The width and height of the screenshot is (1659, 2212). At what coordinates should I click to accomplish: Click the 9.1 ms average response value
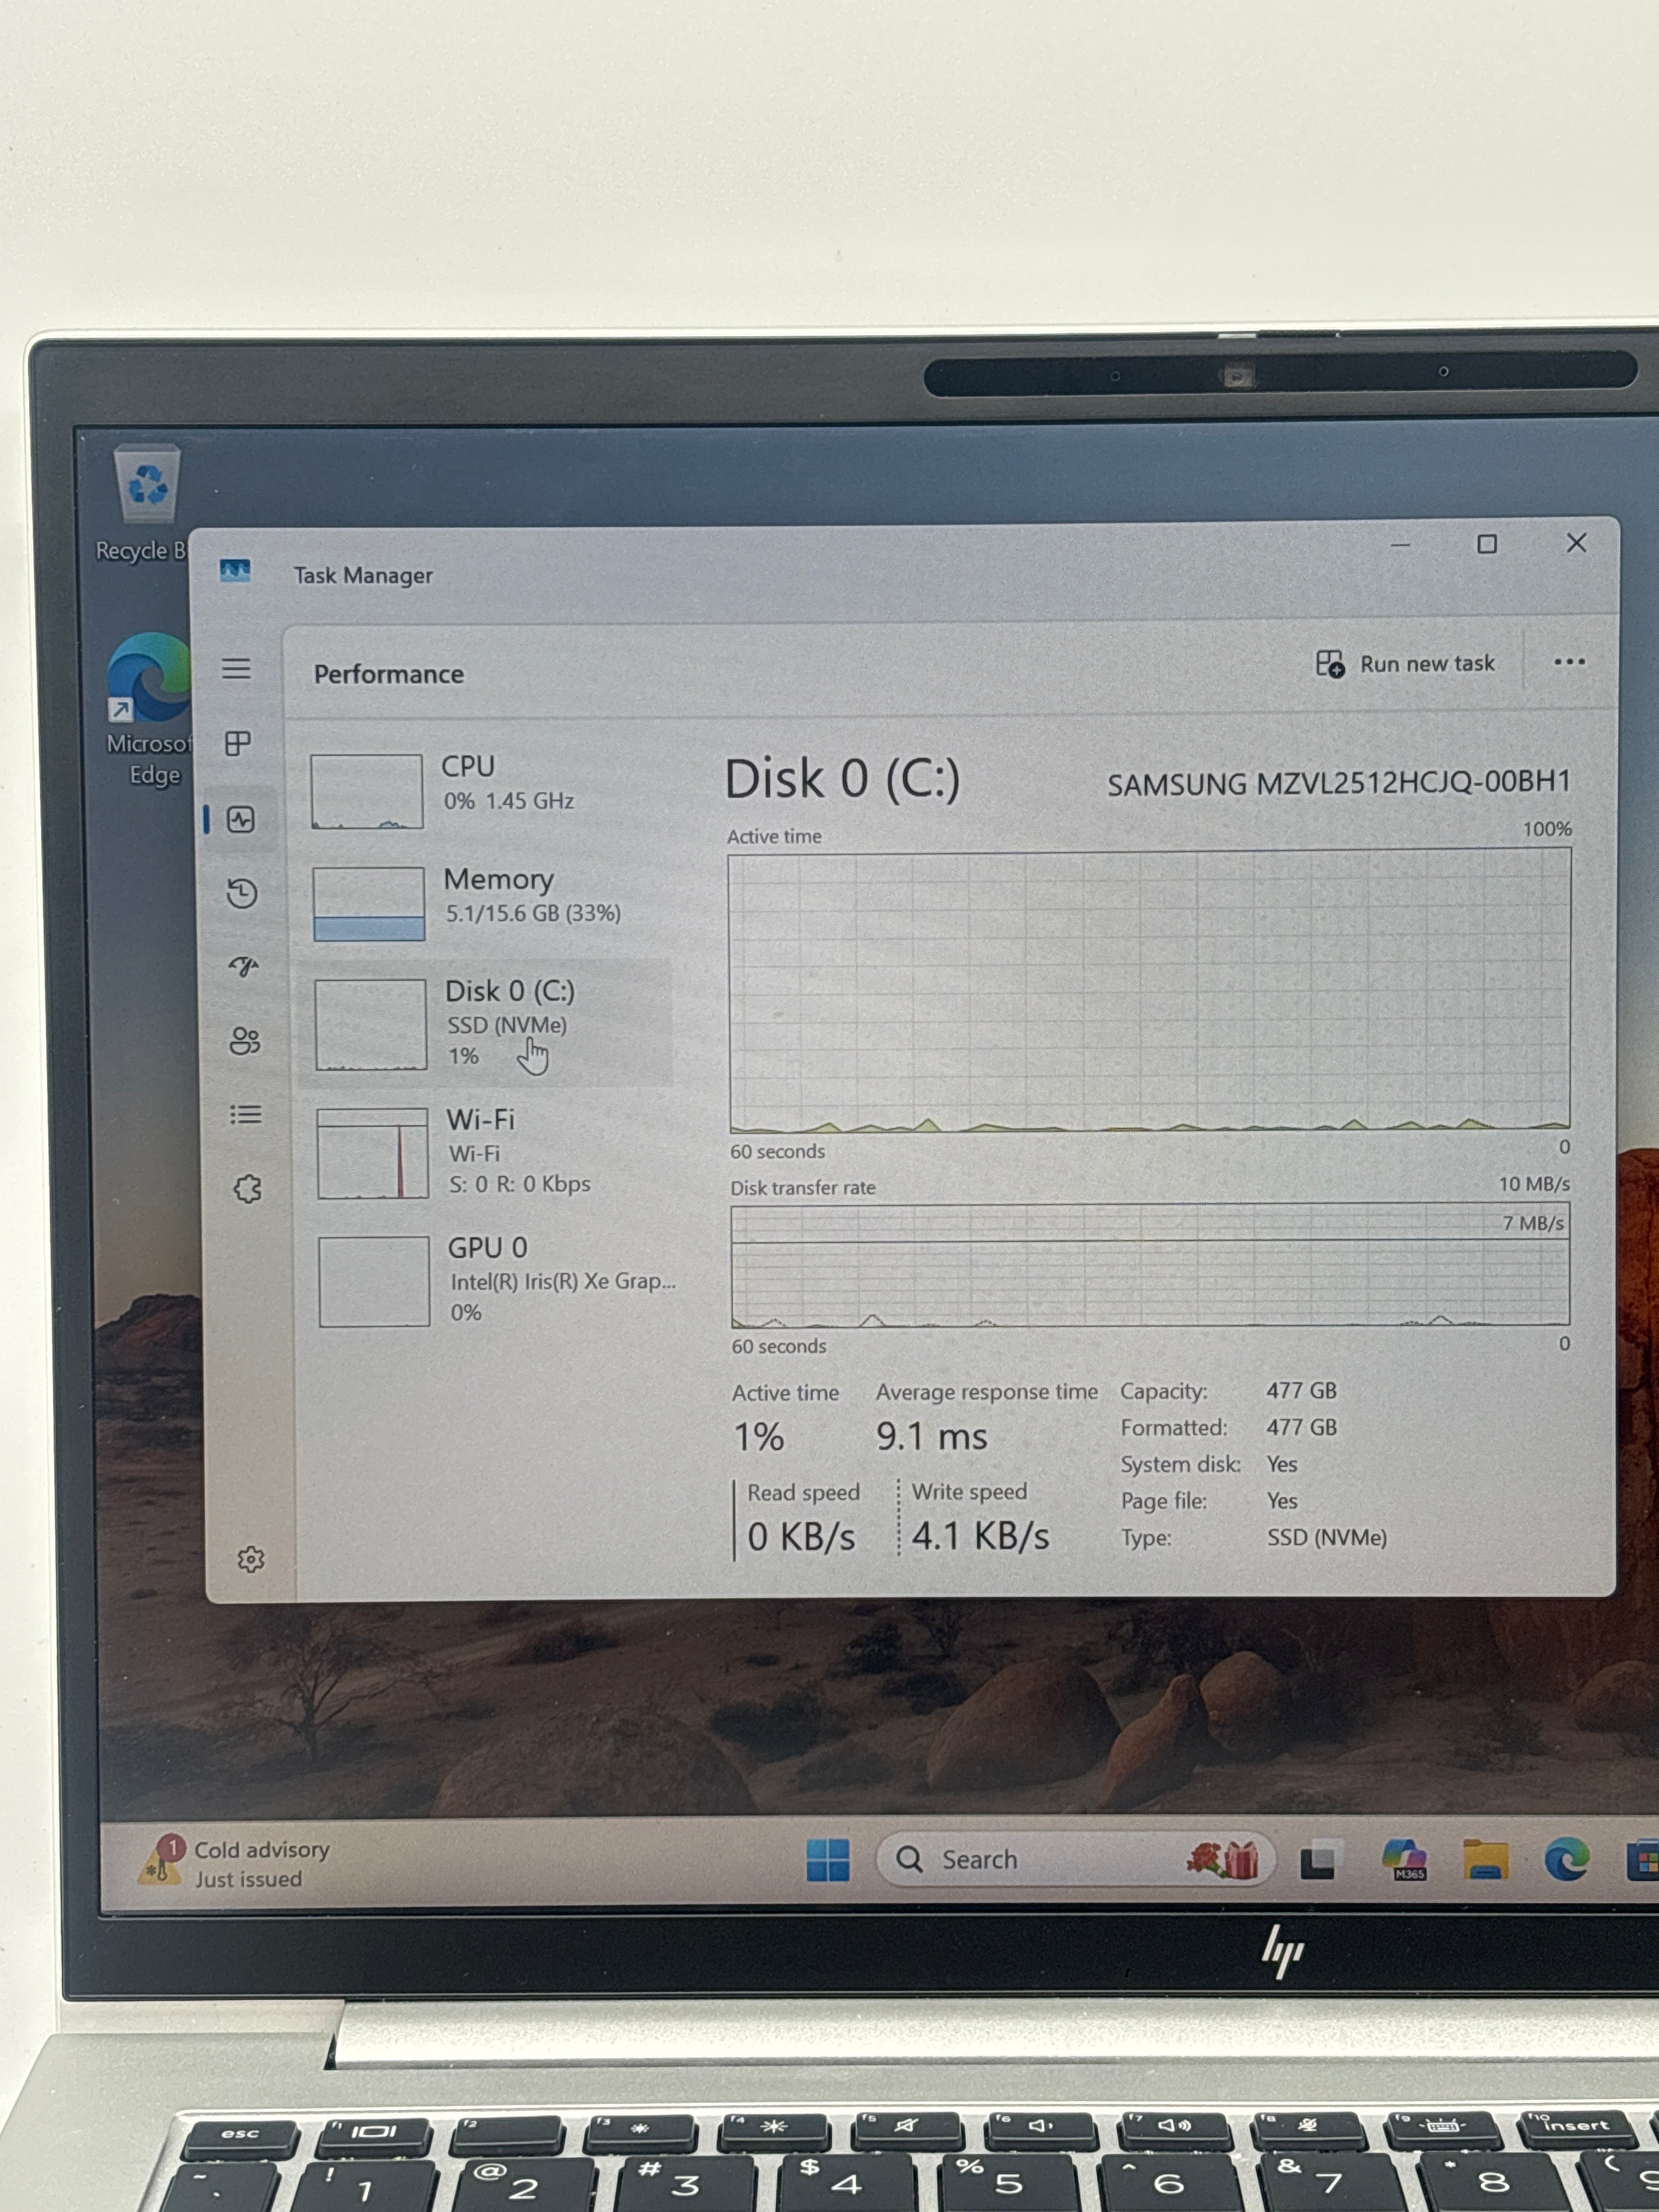point(931,1437)
